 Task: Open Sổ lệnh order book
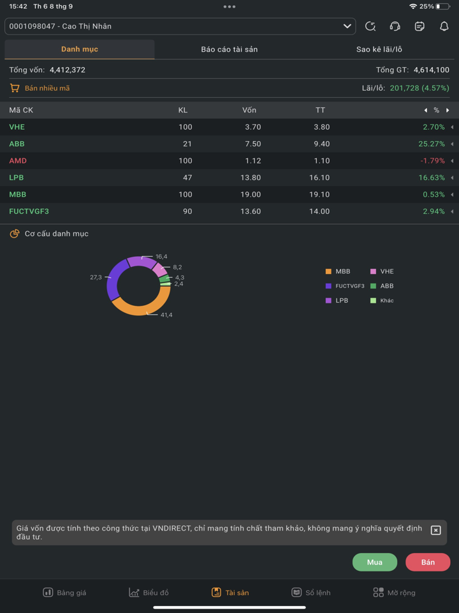coord(311,593)
